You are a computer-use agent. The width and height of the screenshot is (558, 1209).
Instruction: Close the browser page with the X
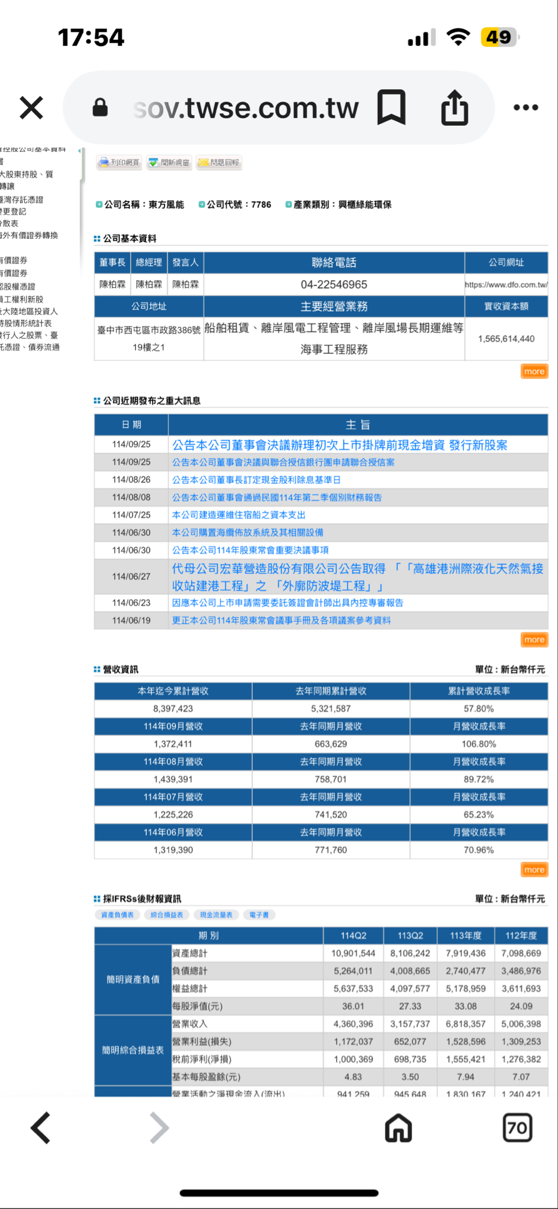[x=31, y=108]
